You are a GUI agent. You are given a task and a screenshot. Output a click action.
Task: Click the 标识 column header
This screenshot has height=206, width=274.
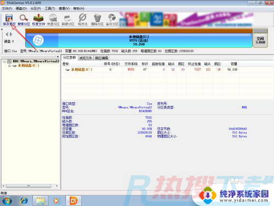pos(145,64)
